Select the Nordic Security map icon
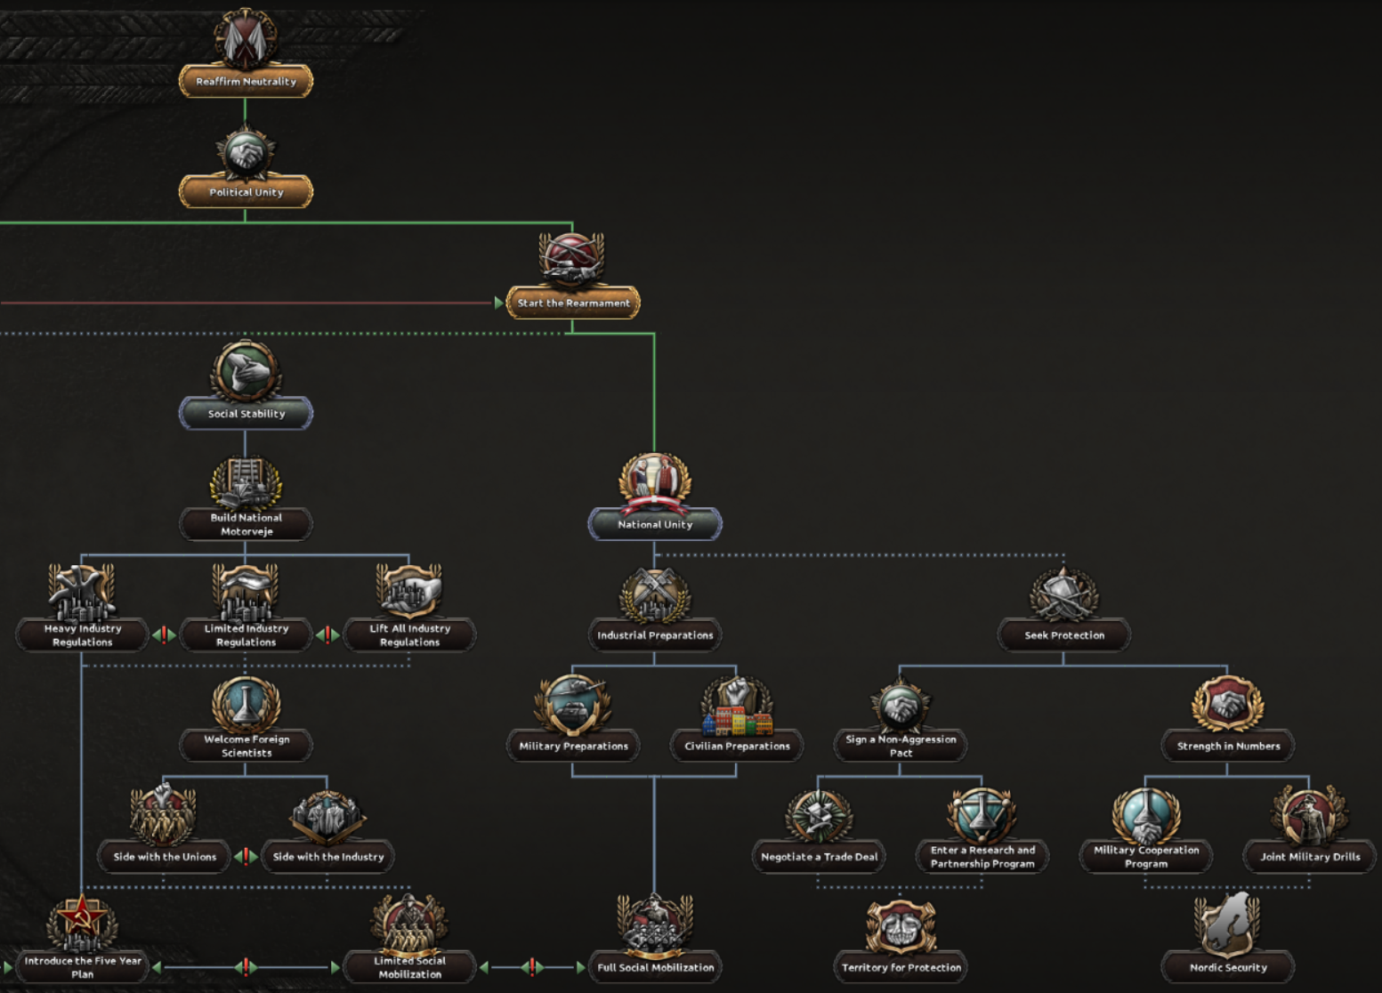Viewport: 1382px width, 993px height. click(x=1228, y=925)
